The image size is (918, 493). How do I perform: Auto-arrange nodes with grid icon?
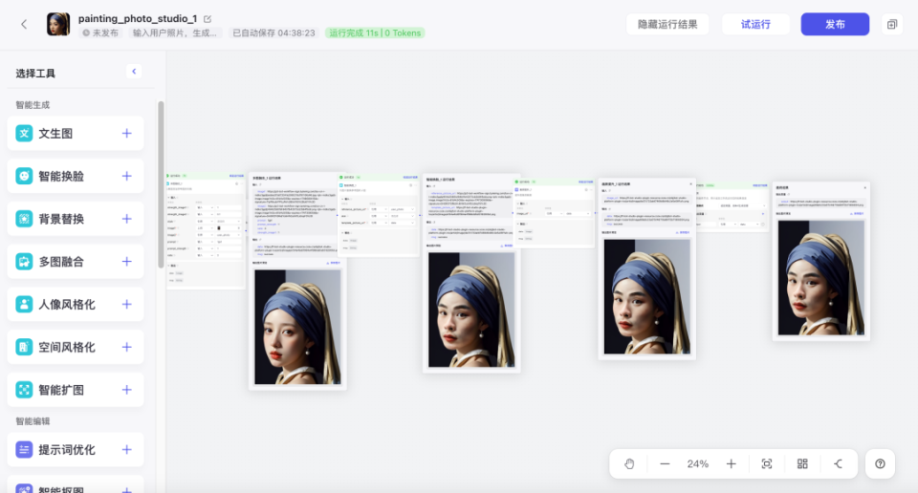(802, 463)
